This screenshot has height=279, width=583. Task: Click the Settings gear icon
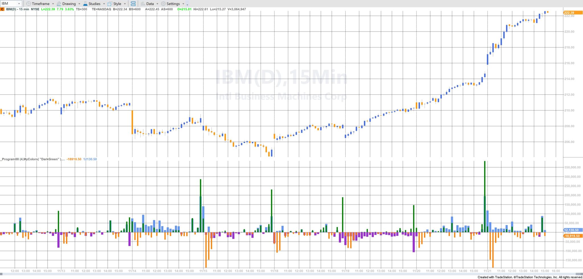coord(163,4)
